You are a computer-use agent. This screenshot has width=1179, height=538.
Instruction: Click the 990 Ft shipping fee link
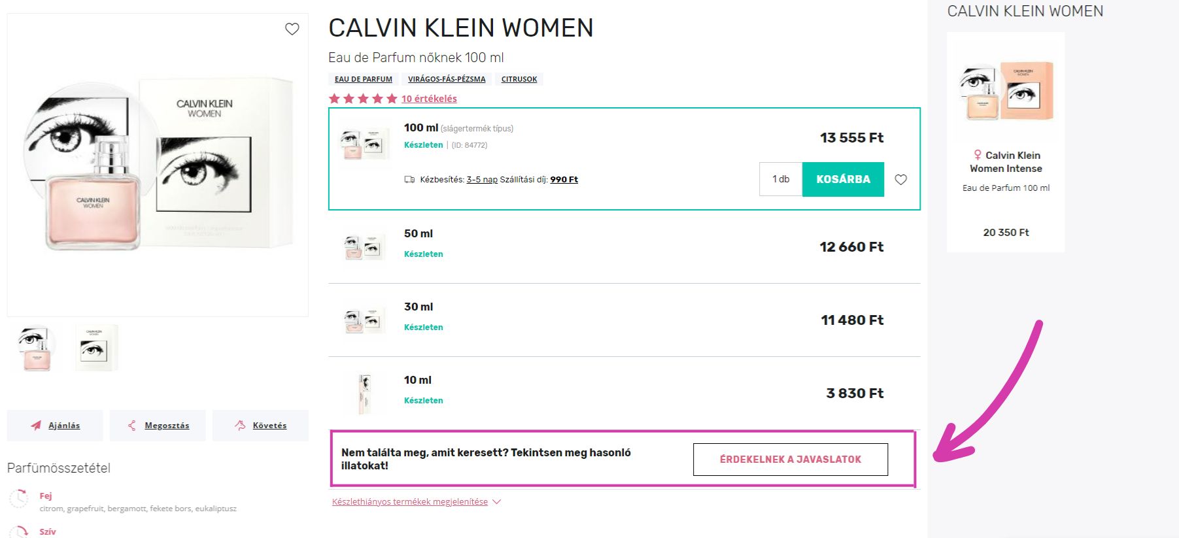pos(564,180)
